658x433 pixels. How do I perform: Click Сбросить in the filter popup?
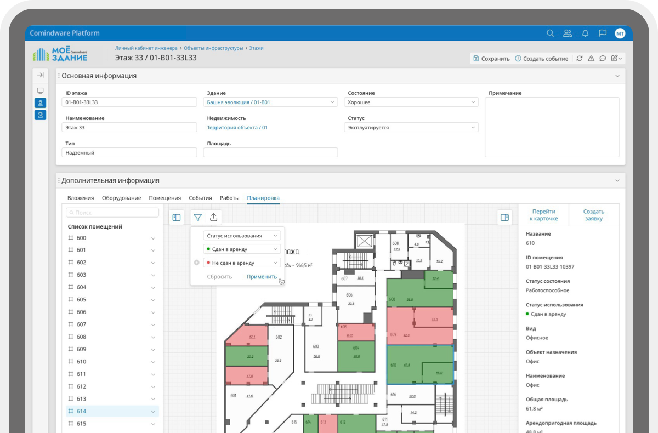tap(219, 277)
